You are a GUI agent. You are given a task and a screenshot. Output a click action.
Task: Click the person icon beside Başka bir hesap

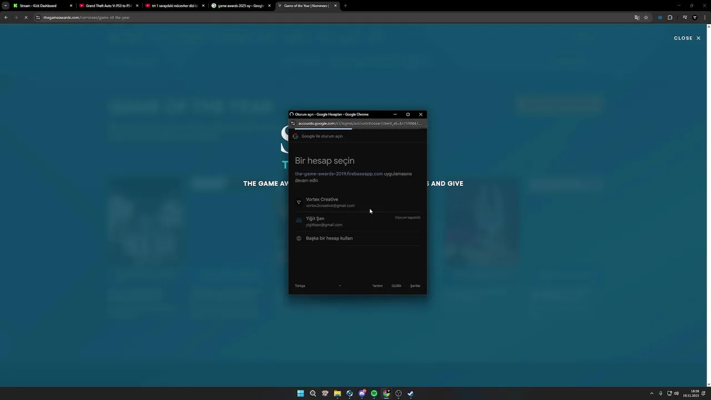(x=299, y=238)
